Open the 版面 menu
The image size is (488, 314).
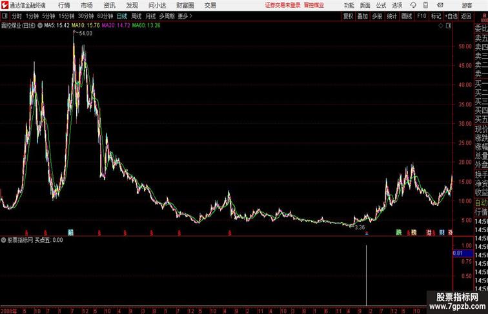coord(365,5)
